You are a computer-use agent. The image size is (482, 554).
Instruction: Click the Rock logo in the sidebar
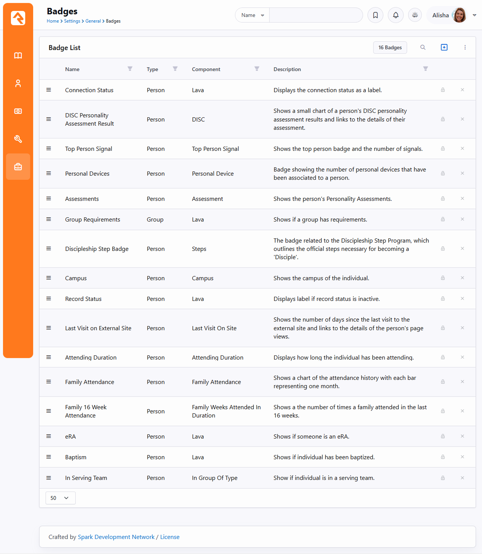(x=18, y=18)
